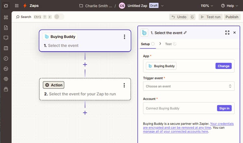The width and height of the screenshot is (243, 143).
Task: Click Sign in to connect Buying Buddy
Action: coord(224,108)
